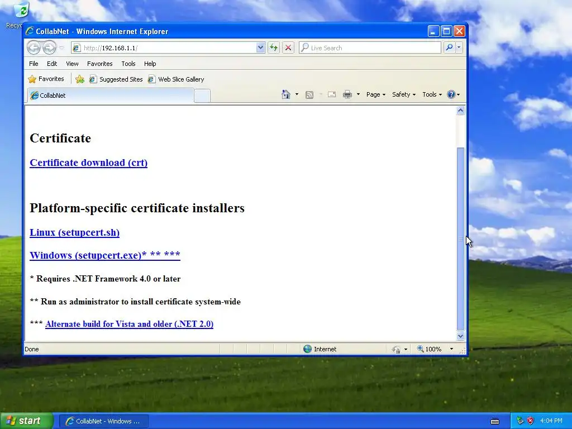Click the Read Mail icon
The width and height of the screenshot is (572, 429).
pyautogui.click(x=332, y=94)
